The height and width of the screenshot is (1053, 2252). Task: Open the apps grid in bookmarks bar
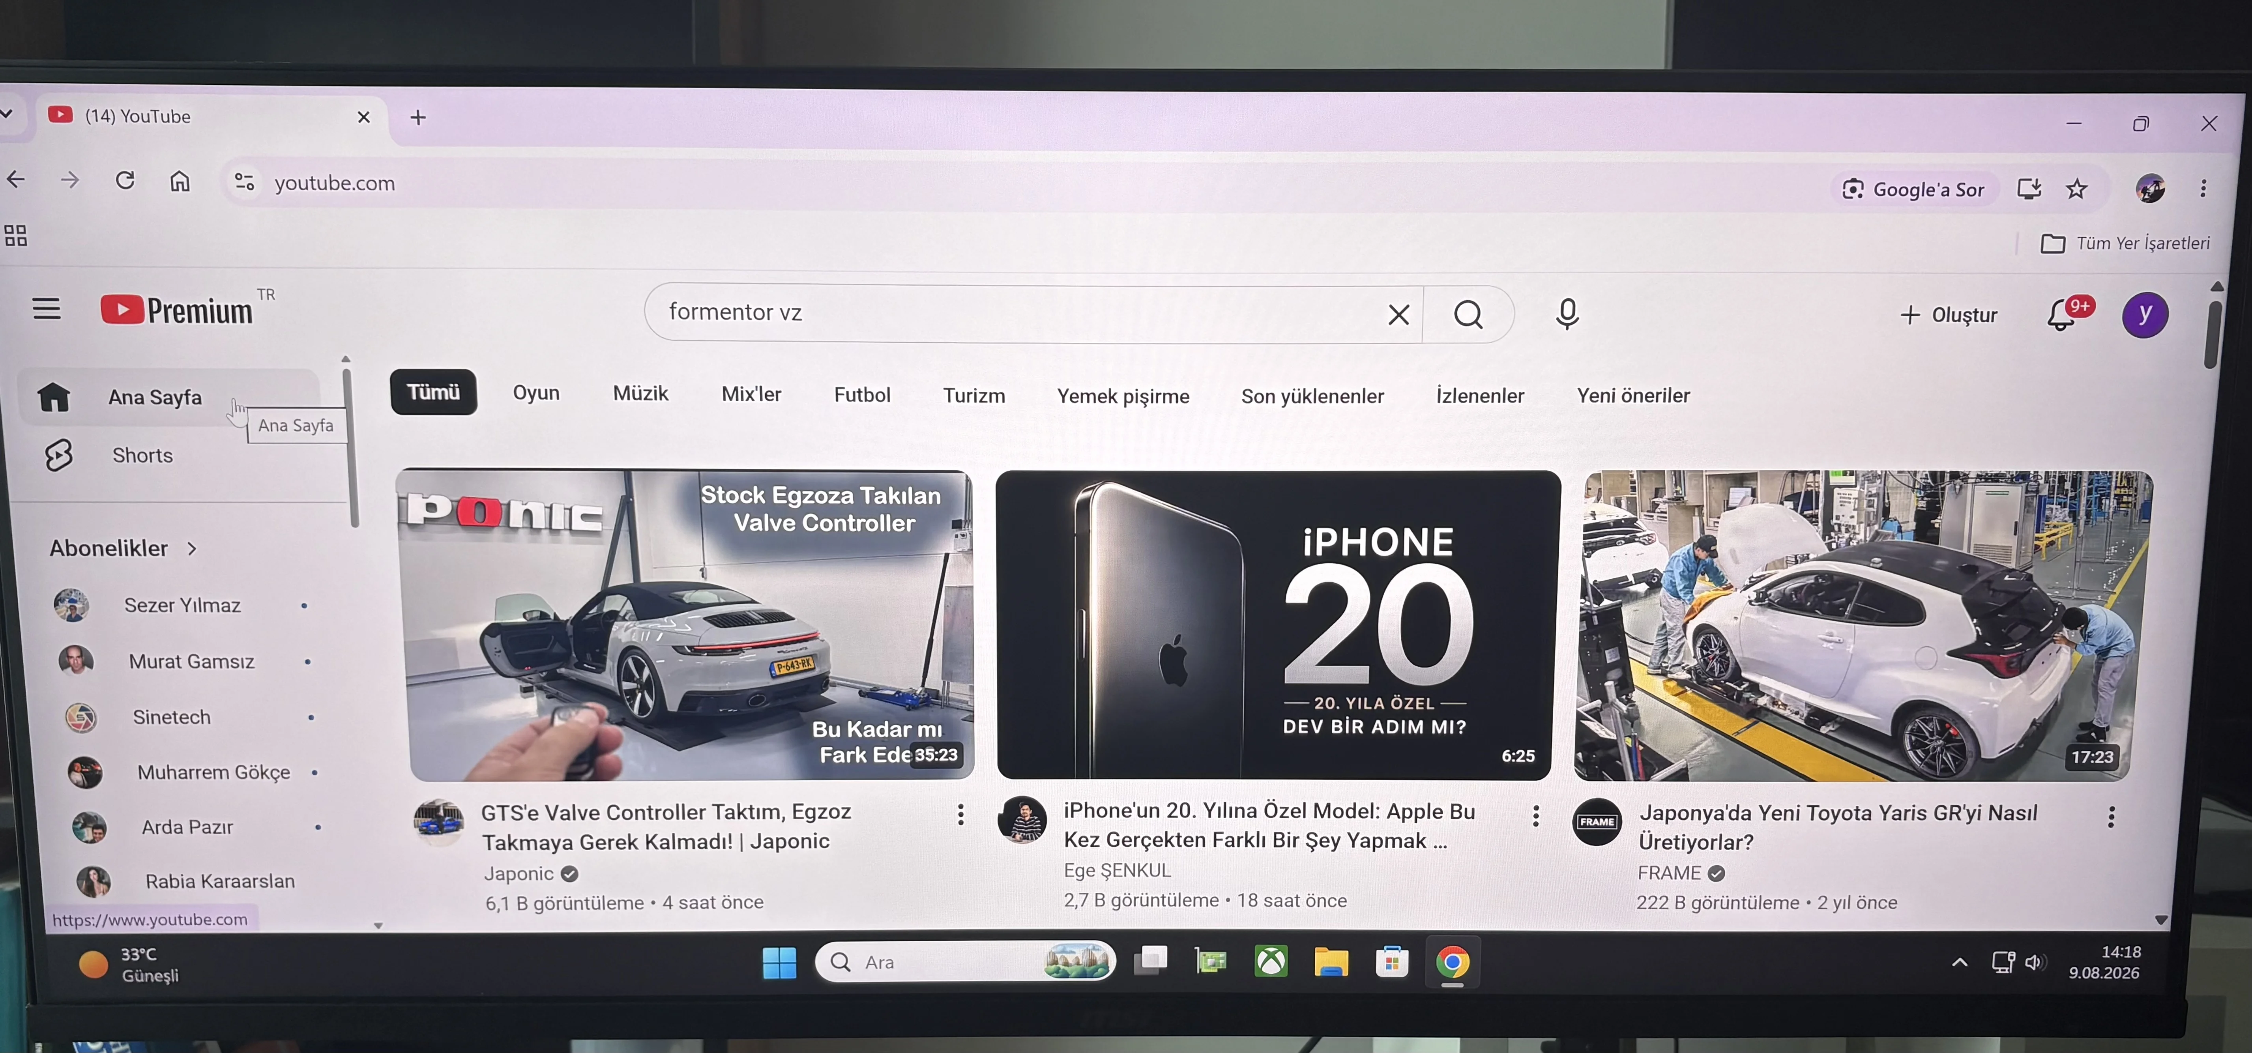pos(16,235)
